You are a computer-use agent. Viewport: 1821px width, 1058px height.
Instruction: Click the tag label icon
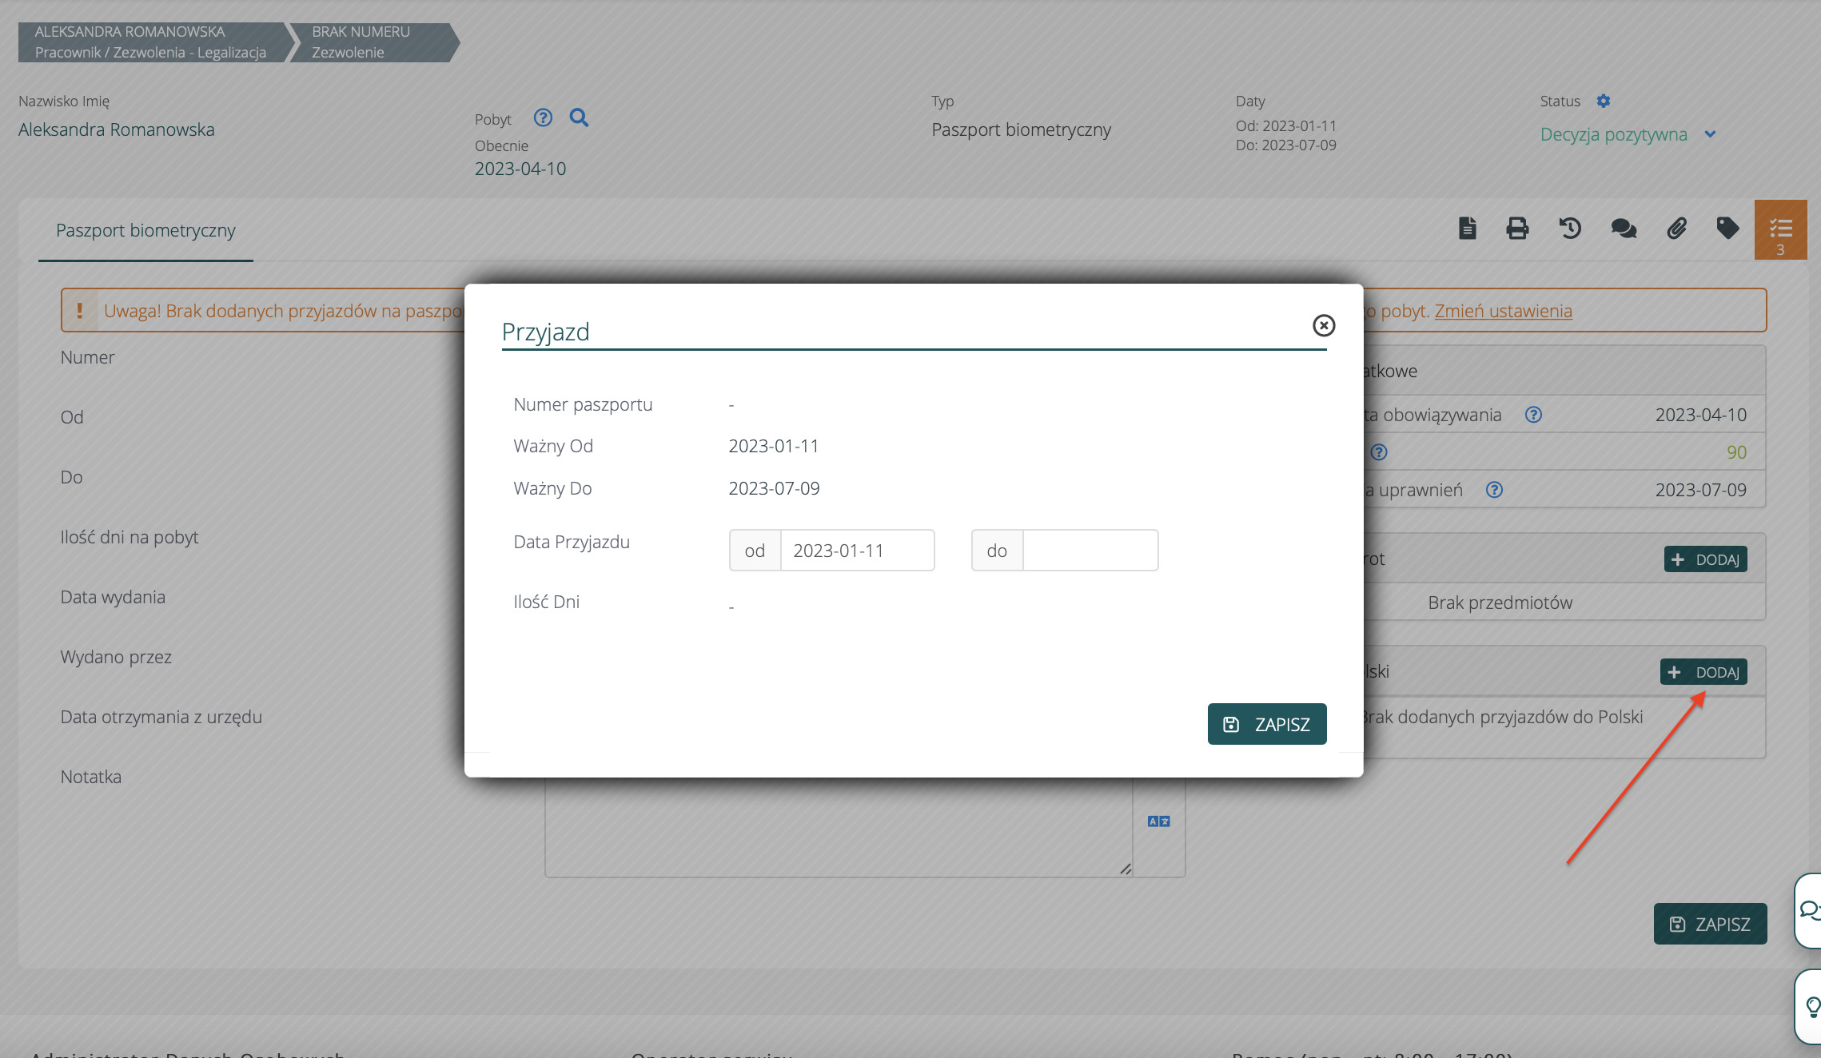[x=1727, y=229]
